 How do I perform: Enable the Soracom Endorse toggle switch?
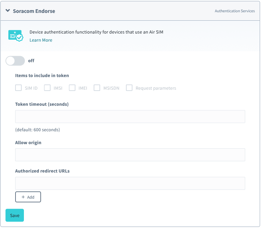coord(15,61)
